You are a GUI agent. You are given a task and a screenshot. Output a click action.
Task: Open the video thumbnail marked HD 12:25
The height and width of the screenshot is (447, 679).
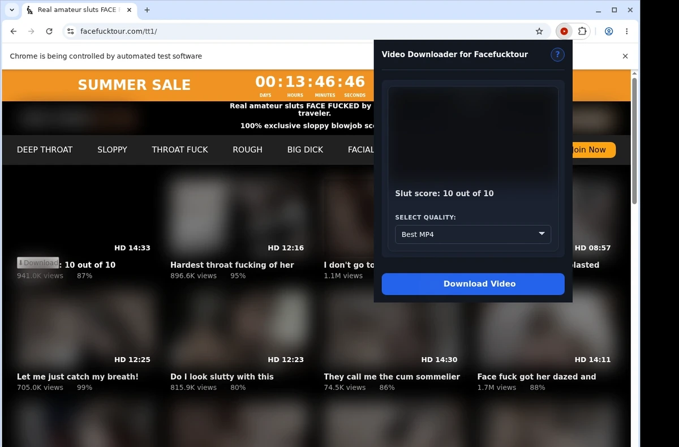(84, 326)
